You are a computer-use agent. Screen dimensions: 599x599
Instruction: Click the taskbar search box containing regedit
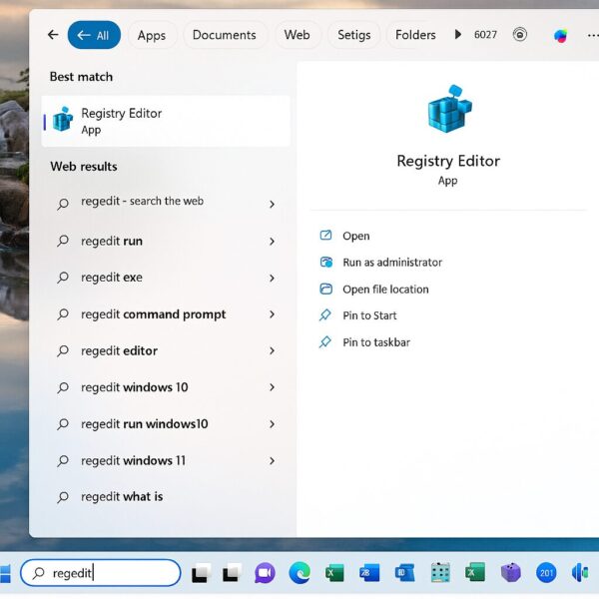point(101,573)
